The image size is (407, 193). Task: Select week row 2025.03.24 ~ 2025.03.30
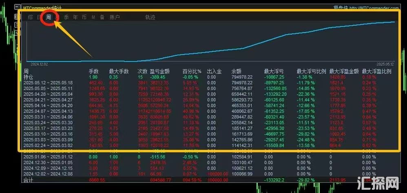click(x=48, y=123)
